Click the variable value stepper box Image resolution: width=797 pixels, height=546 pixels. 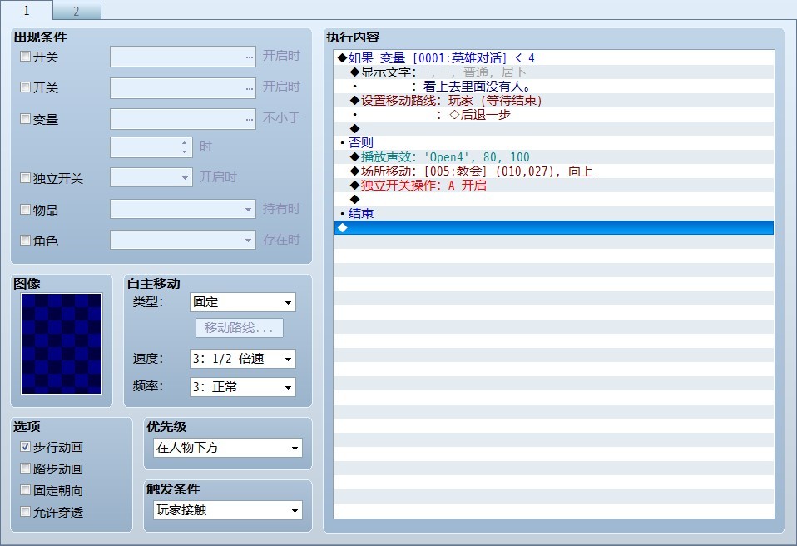[151, 147]
